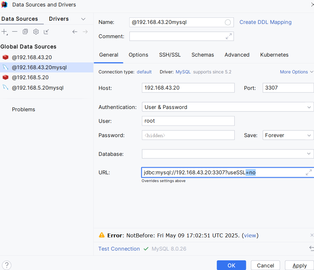The width and height of the screenshot is (314, 270).
Task: Select the @192.168.5.20mysql data source
Action: [x=38, y=87]
